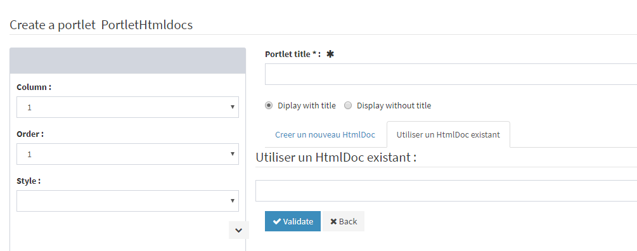Click the gray panel header bar

click(x=127, y=60)
